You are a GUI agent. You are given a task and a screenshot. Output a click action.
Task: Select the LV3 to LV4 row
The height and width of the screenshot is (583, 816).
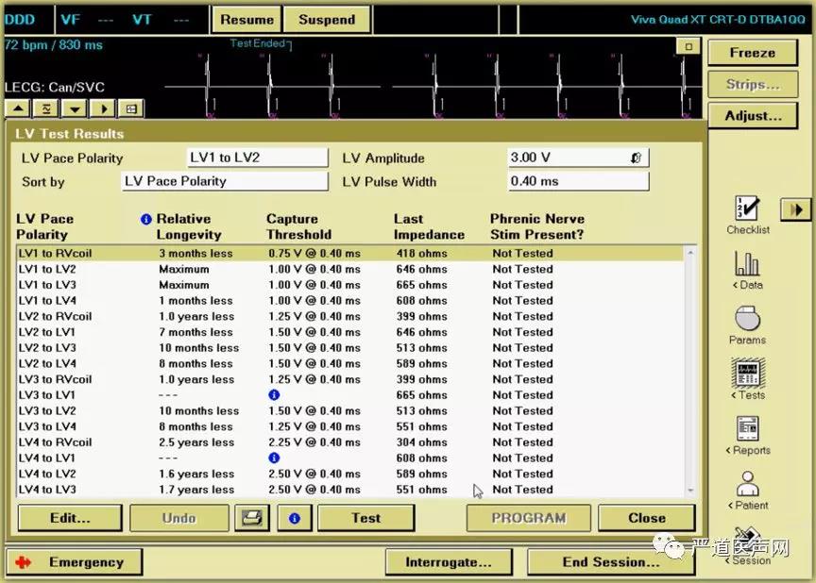point(350,426)
